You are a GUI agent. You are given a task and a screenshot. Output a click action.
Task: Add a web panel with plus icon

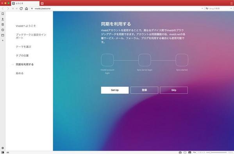pos(3,40)
